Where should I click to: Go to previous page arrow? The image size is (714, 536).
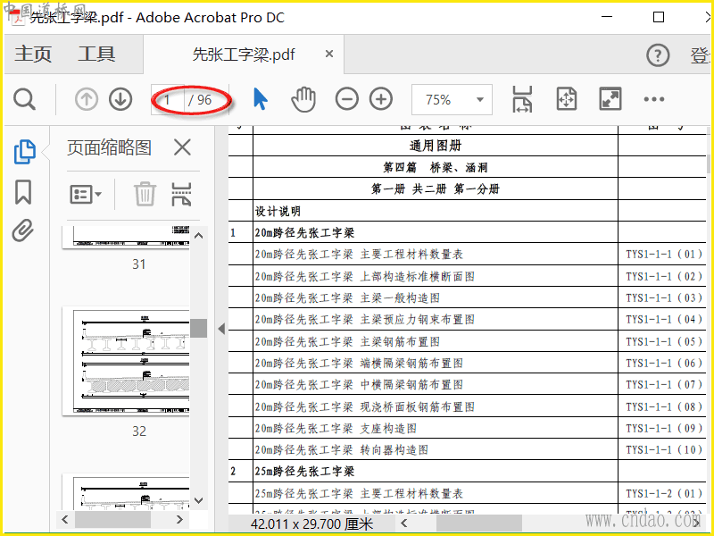pos(87,99)
